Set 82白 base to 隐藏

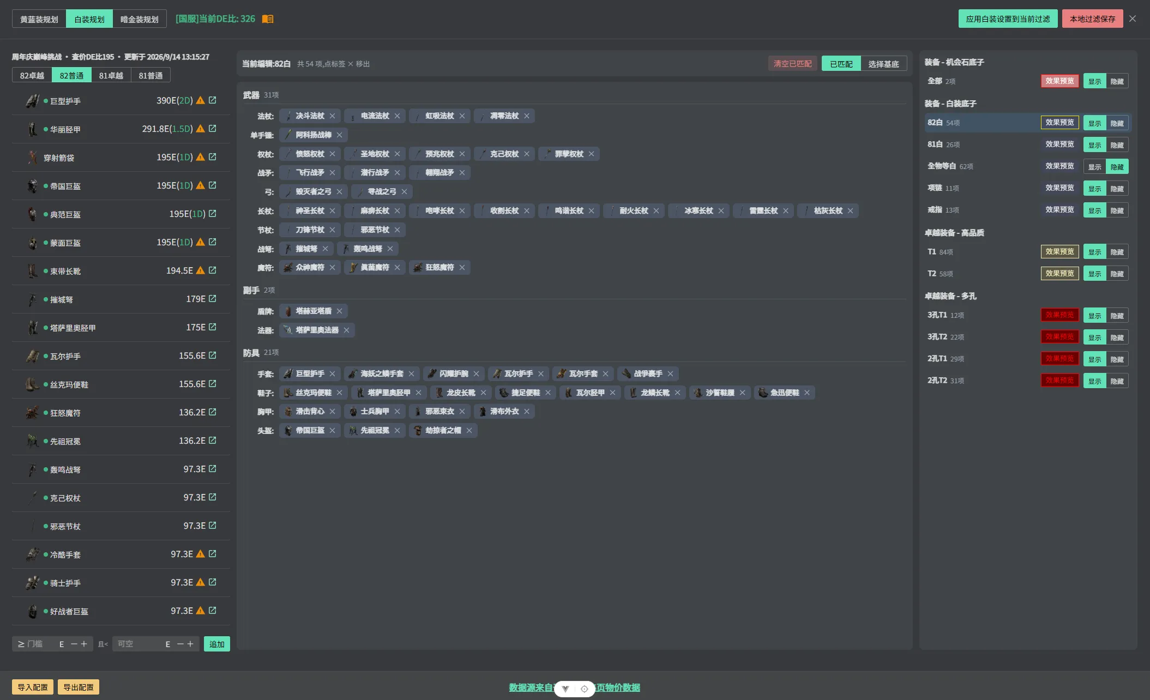click(1117, 123)
